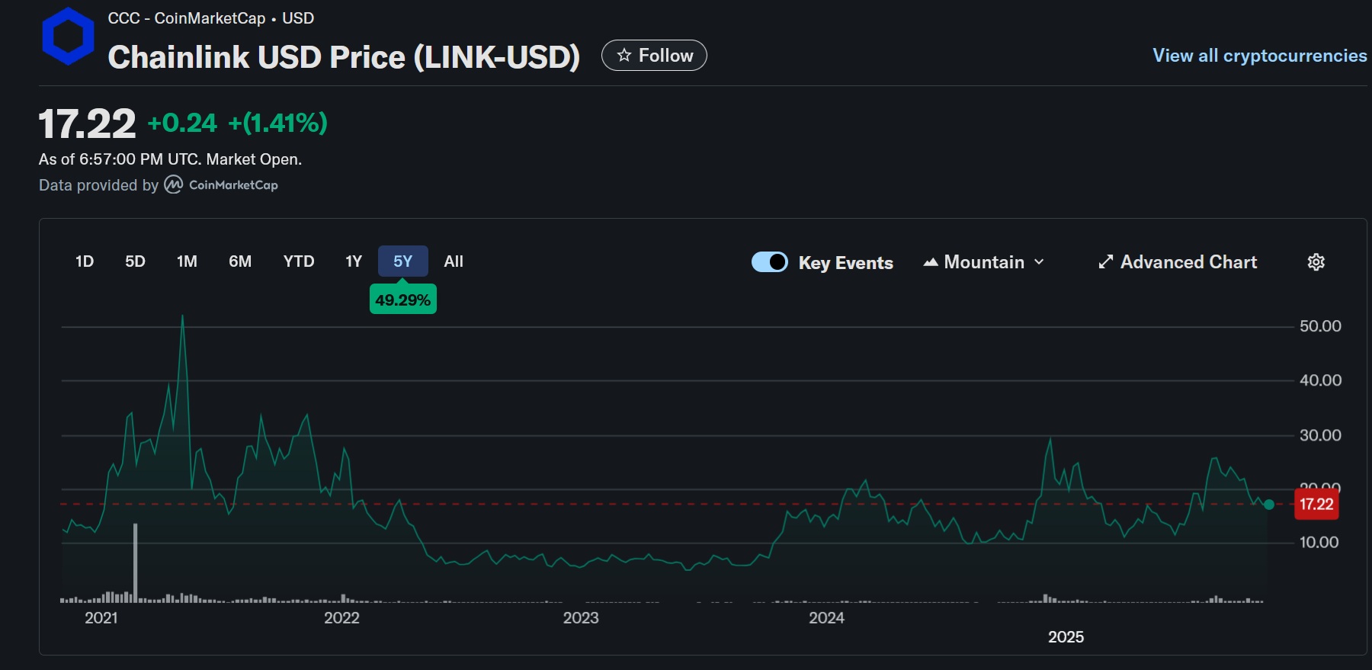
Task: Click the 2022 axis label
Action: coord(341,618)
